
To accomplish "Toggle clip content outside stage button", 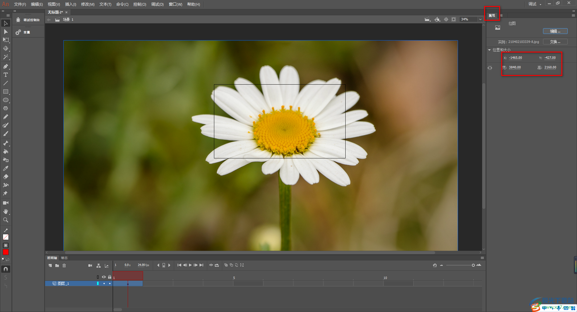I will (454, 19).
